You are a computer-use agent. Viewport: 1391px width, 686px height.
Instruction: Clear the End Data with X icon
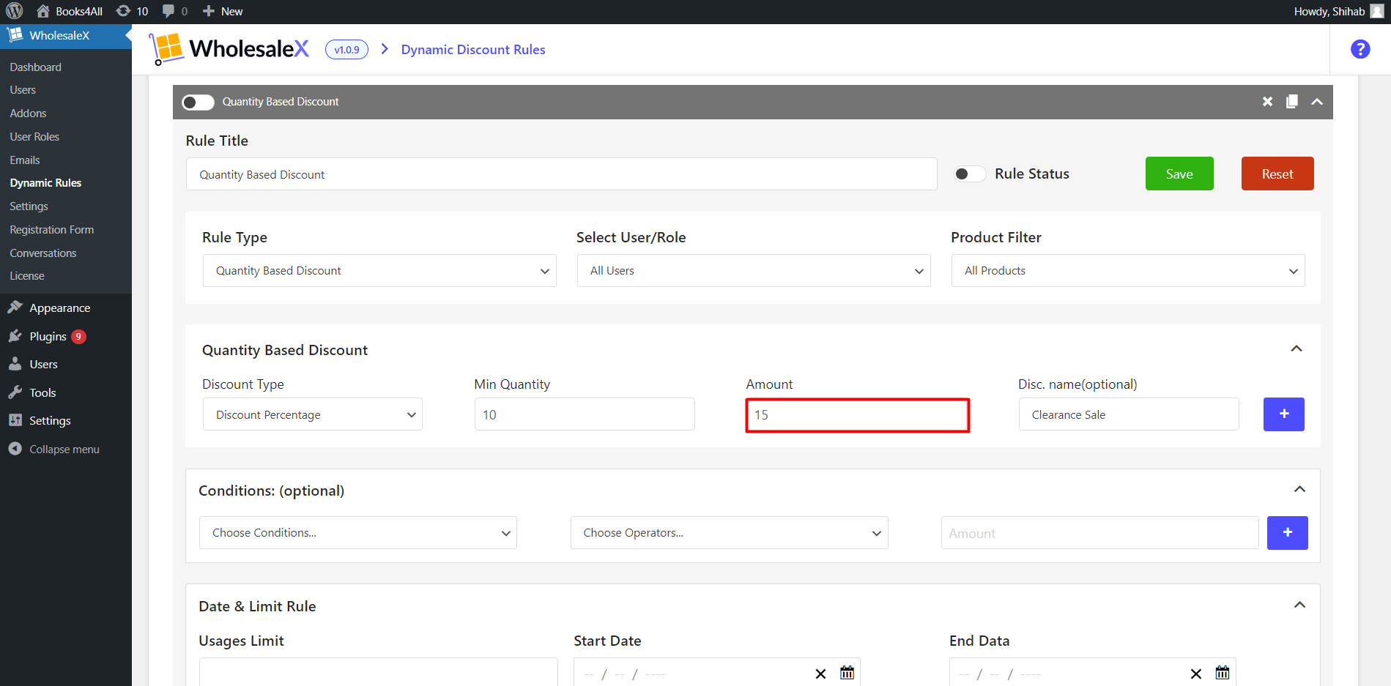(x=1195, y=674)
